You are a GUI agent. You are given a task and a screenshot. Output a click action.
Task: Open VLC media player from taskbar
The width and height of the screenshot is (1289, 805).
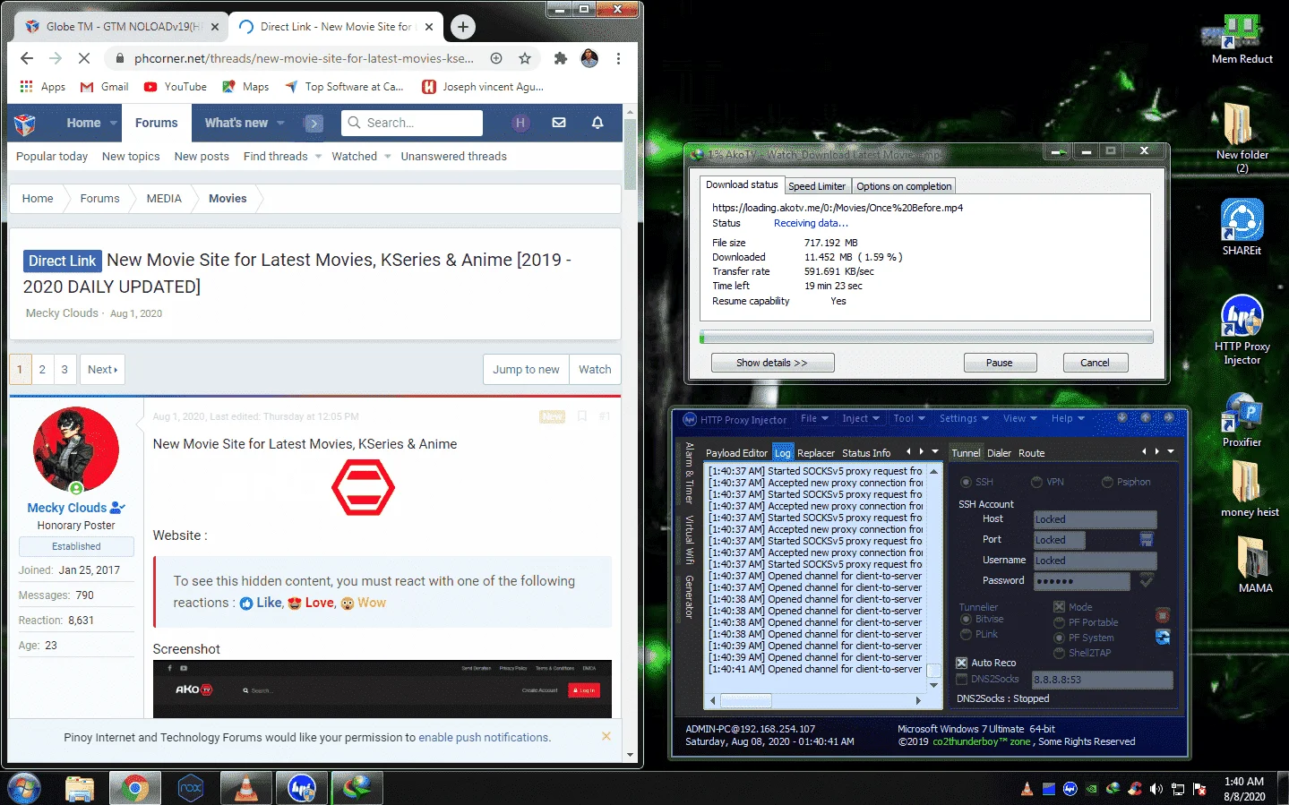(x=245, y=788)
